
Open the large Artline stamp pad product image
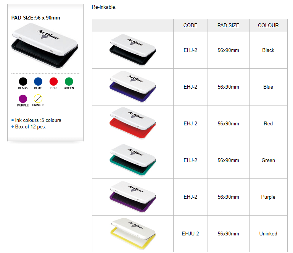(45, 46)
